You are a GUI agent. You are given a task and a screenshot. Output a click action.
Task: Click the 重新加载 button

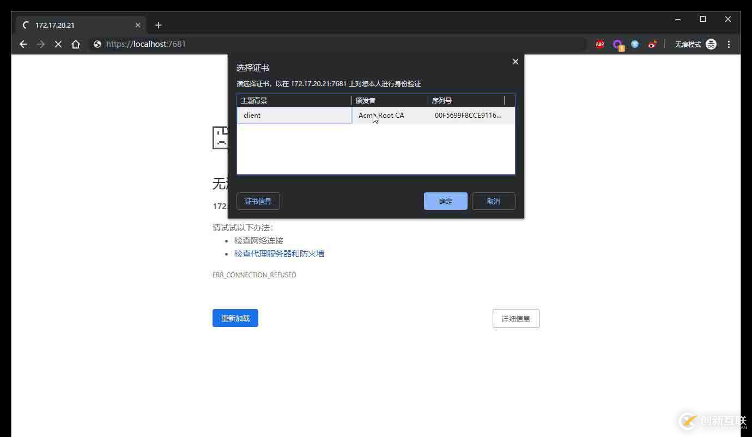(x=235, y=318)
